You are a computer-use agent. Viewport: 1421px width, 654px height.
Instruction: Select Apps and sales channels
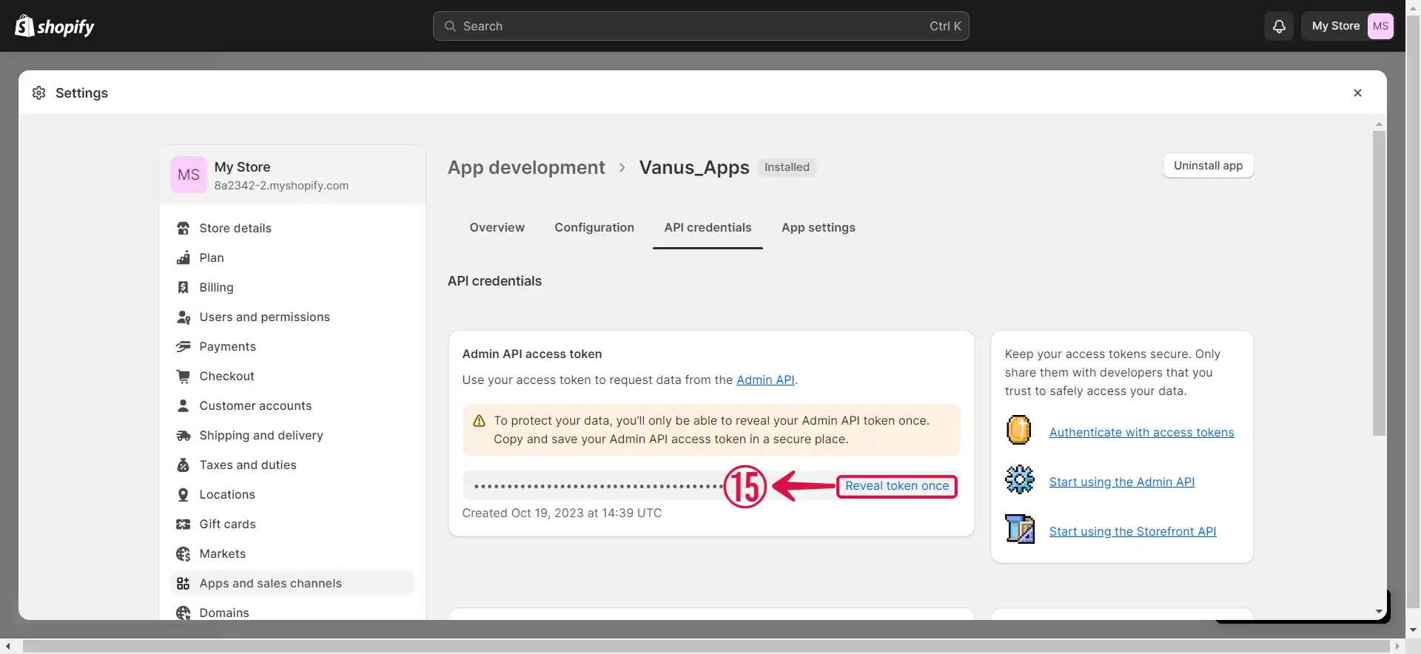point(292,583)
